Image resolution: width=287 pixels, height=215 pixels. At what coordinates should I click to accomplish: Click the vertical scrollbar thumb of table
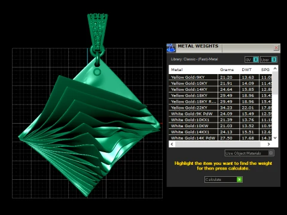[x=275, y=82]
